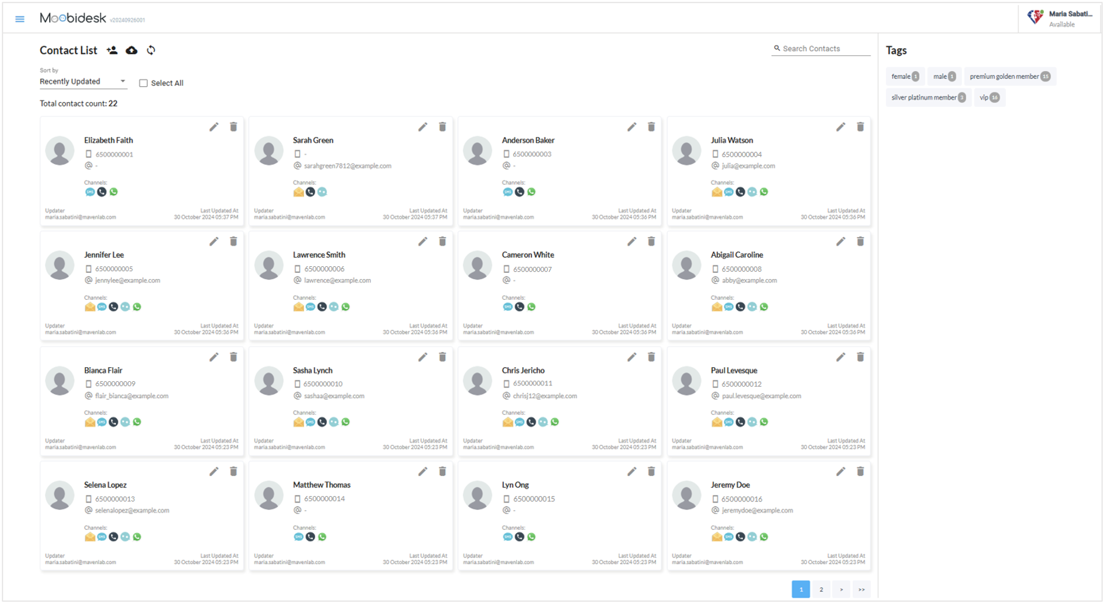
Task: Click the phone channel icon for Matthew Thomas
Action: point(310,537)
